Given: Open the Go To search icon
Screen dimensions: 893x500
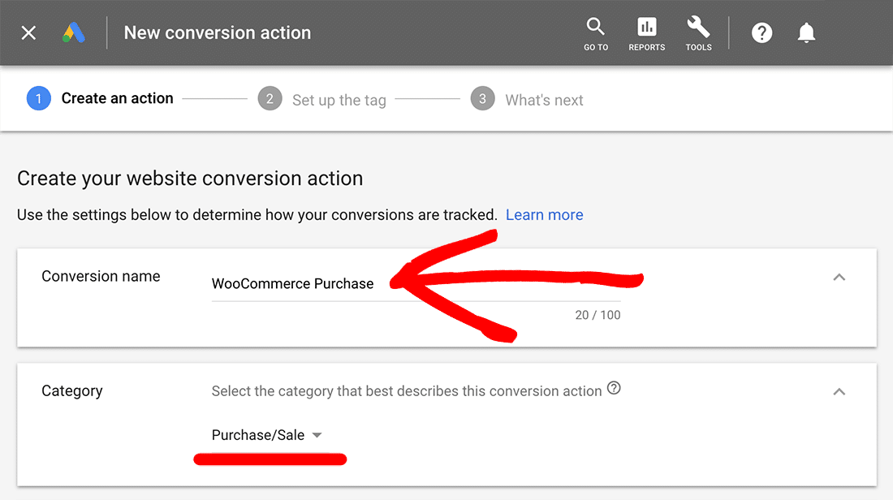Looking at the screenshot, I should point(596,34).
